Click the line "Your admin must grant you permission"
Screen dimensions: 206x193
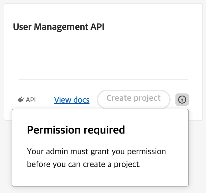tap(96, 151)
